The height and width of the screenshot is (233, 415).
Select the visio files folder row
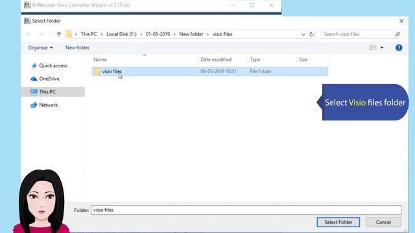pos(210,71)
